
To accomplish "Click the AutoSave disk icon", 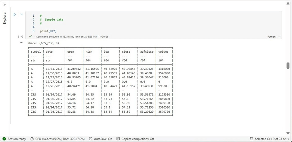I will [x=91, y=139].
